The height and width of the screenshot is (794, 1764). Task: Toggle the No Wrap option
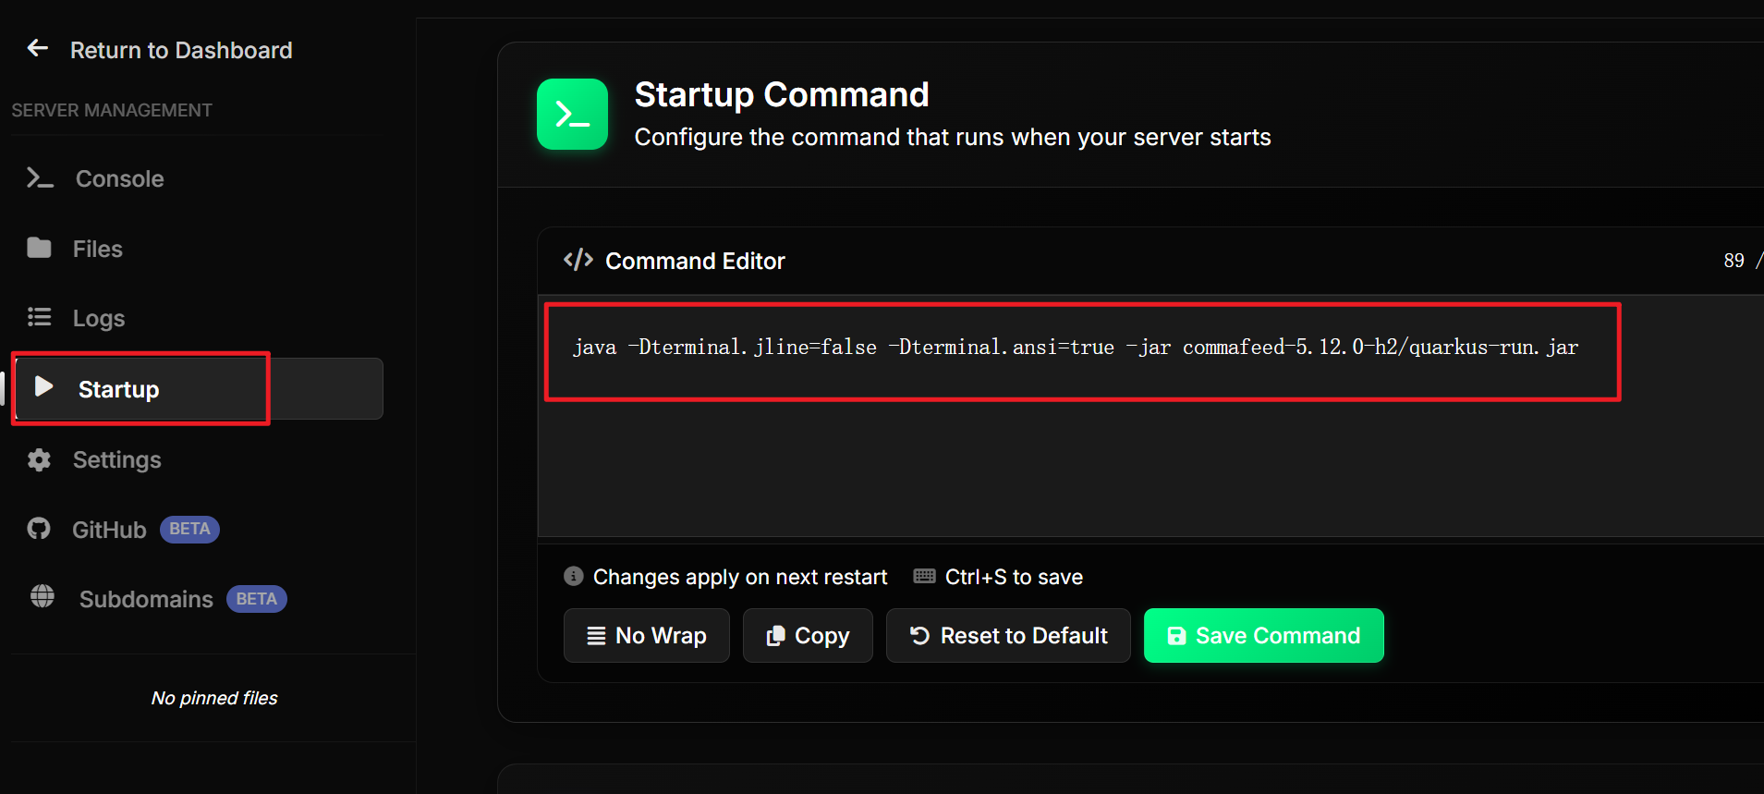click(647, 635)
